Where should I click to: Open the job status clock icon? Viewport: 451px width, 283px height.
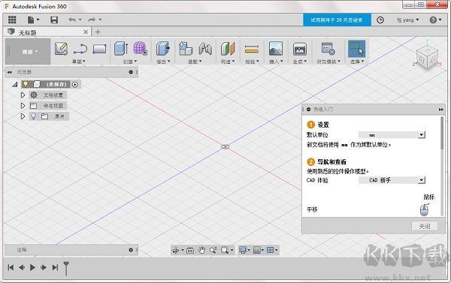(380, 20)
